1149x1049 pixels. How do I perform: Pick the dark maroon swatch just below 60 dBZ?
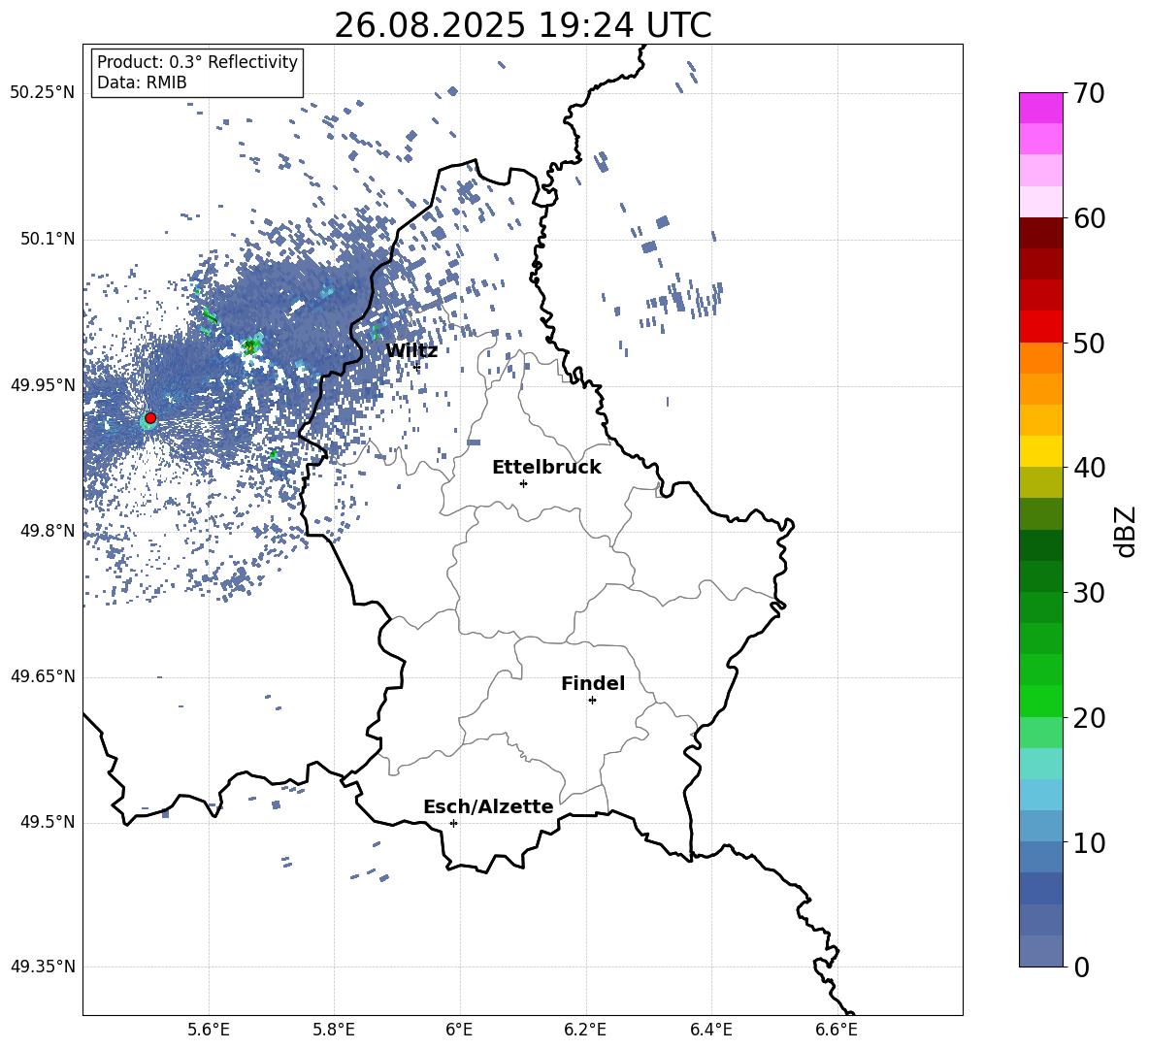[x=1040, y=233]
